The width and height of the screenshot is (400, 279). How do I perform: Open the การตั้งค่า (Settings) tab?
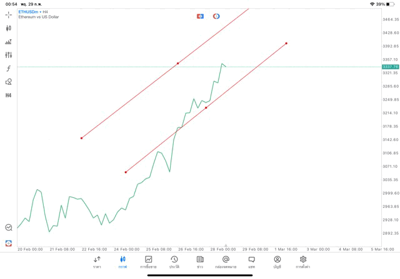(303, 262)
